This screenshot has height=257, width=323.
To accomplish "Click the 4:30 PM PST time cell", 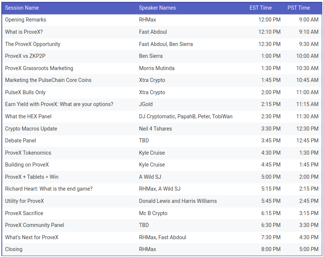I will click(309, 237).
